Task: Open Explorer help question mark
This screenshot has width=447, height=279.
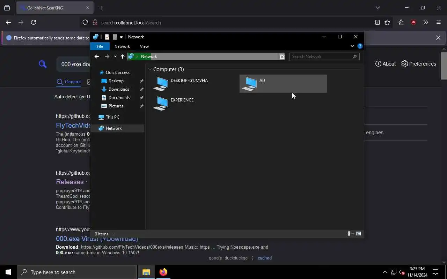Action: point(360,46)
